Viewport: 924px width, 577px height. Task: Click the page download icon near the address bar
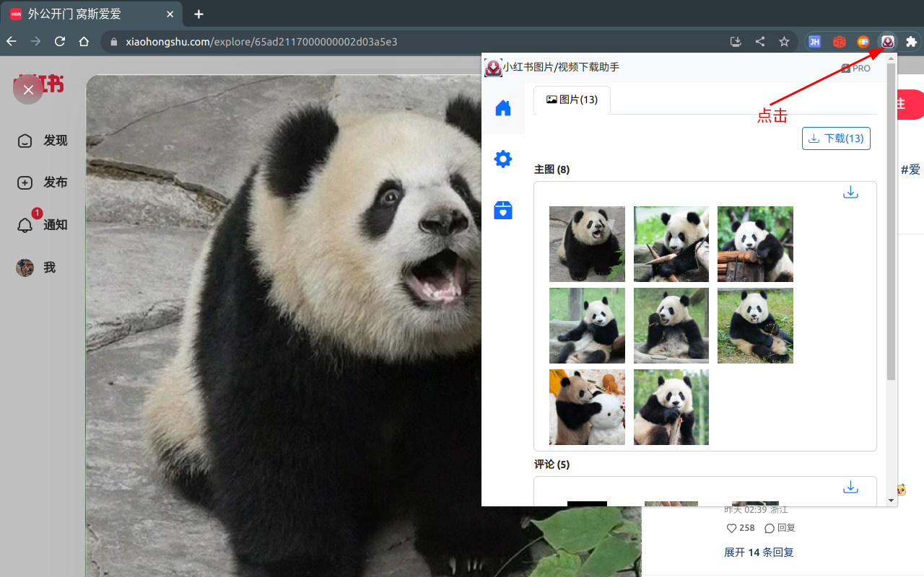(735, 42)
